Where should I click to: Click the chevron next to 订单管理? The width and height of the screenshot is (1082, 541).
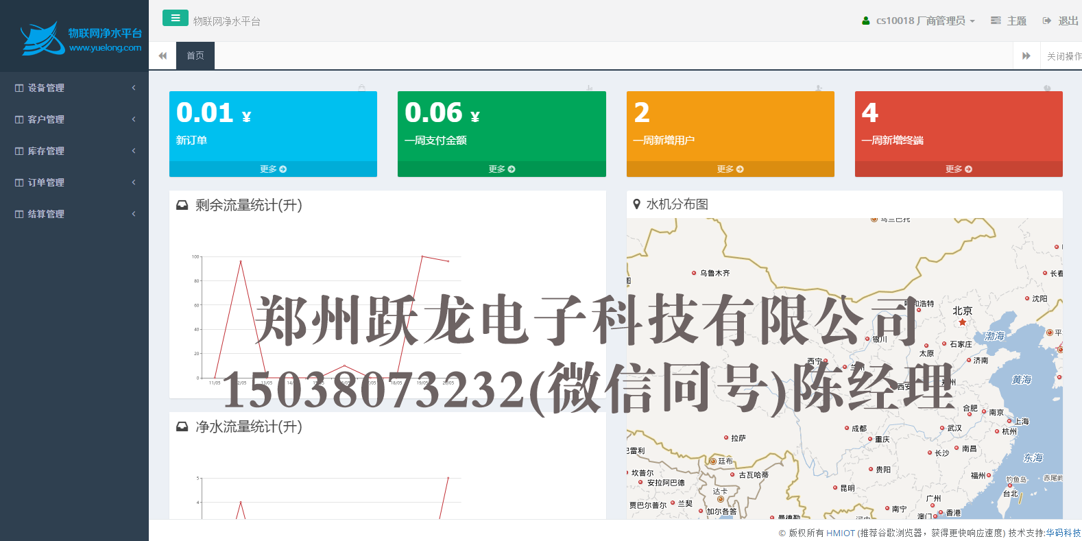[134, 182]
